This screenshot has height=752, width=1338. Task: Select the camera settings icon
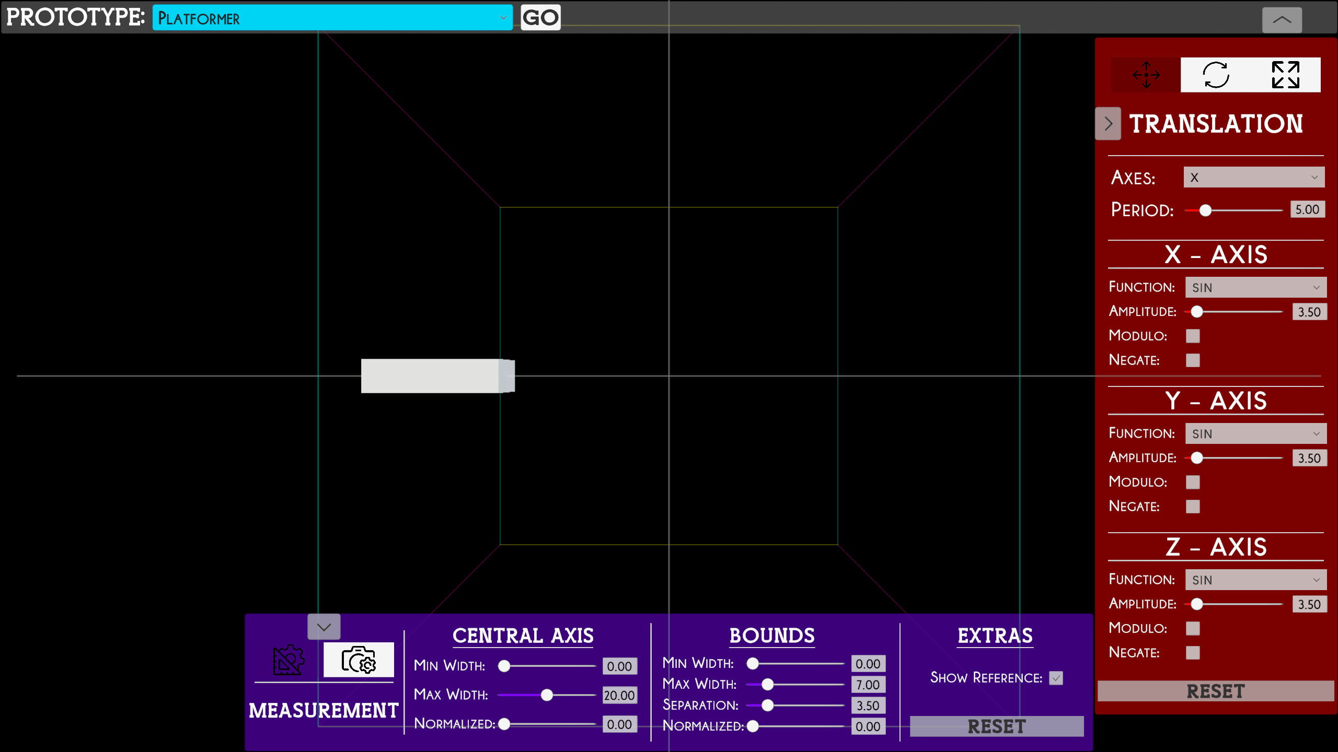tap(359, 660)
